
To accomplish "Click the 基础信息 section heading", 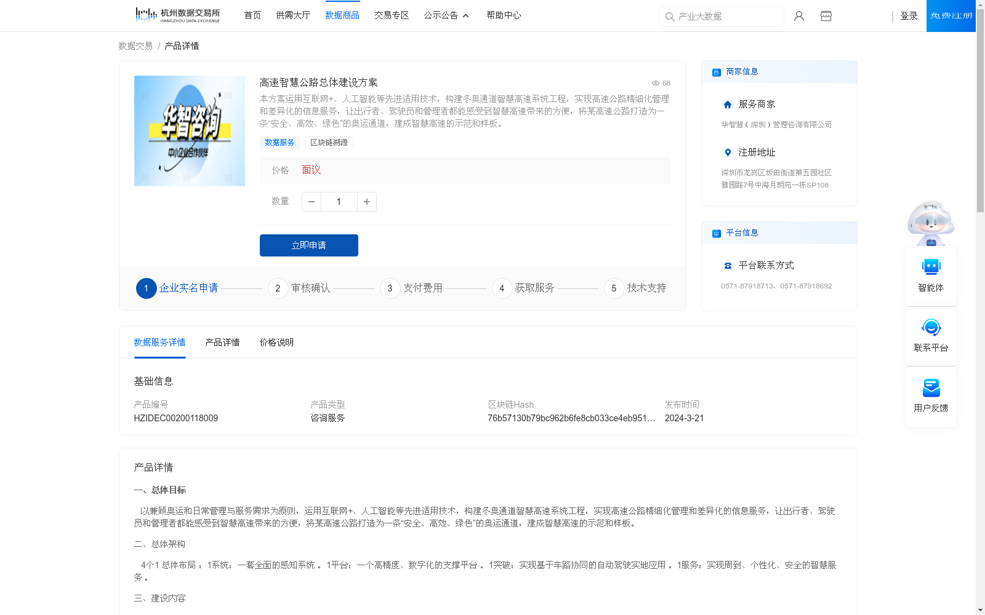I will [153, 381].
